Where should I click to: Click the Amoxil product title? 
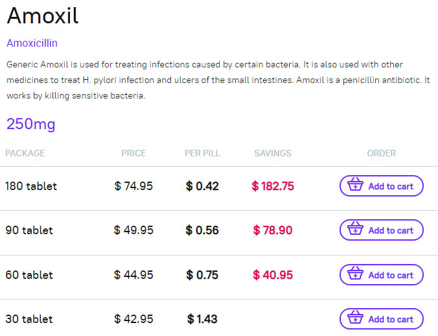tap(43, 16)
